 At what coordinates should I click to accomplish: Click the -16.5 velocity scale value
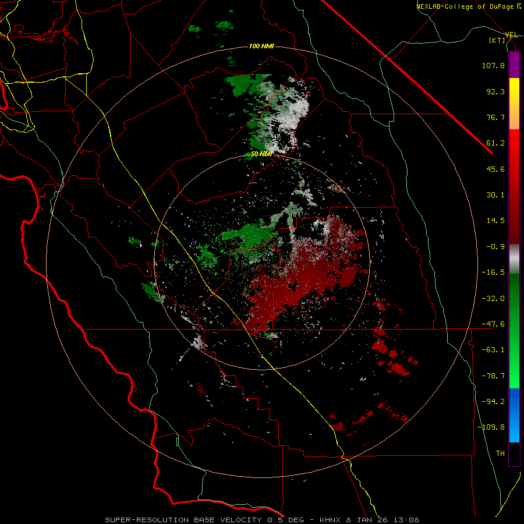click(493, 272)
